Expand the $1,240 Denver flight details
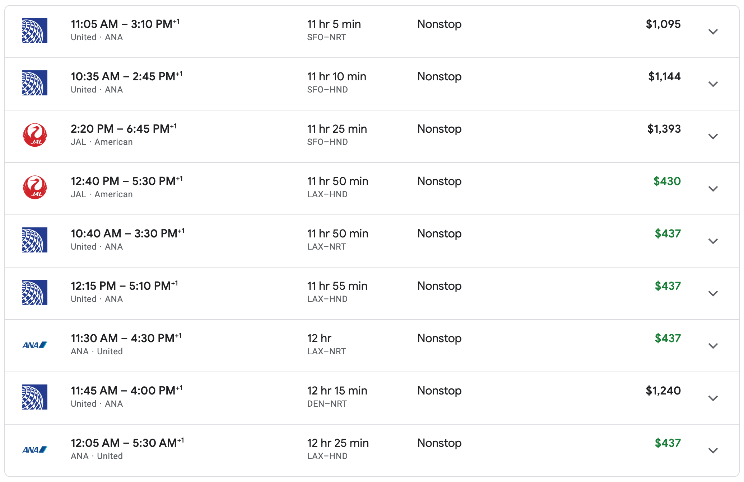Viewport: 744px width, 482px height. click(x=713, y=398)
